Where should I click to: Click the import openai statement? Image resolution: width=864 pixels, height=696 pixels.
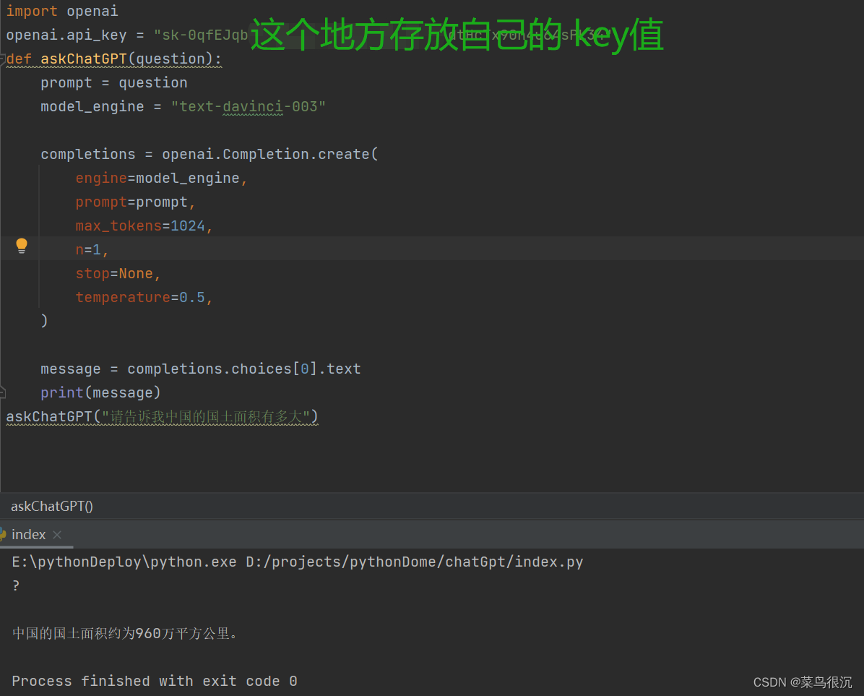coord(61,11)
